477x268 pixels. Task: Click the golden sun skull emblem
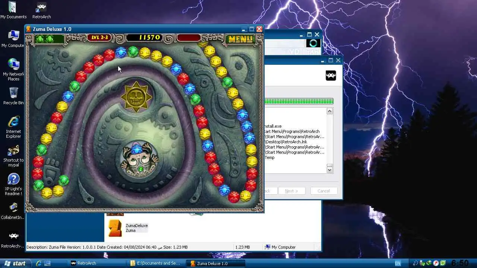coord(136,97)
